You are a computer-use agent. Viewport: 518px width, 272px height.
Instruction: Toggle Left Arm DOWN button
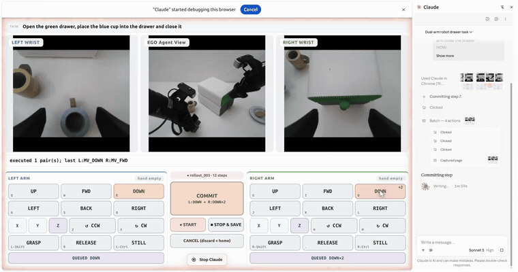click(139, 192)
